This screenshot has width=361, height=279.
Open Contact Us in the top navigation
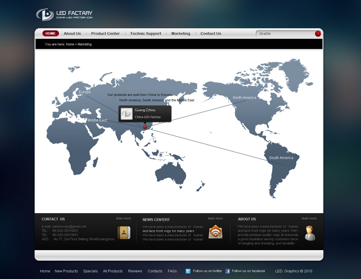click(211, 34)
